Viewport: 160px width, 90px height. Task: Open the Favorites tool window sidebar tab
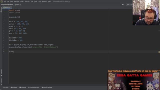pyautogui.click(x=1, y=82)
